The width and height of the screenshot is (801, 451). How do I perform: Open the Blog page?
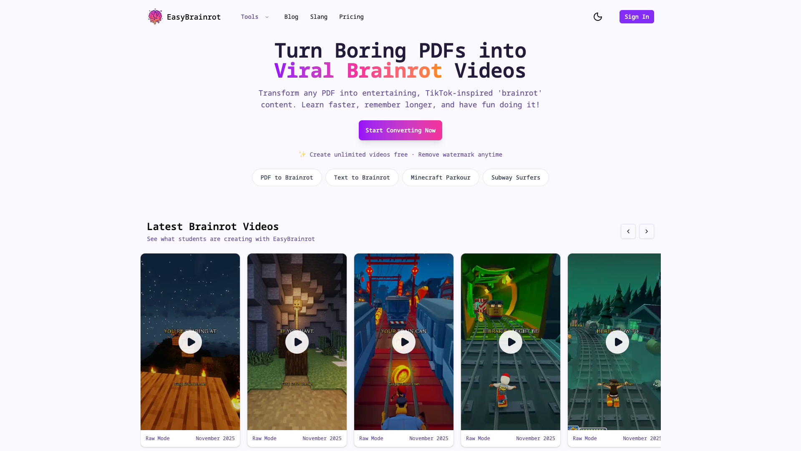tap(291, 17)
